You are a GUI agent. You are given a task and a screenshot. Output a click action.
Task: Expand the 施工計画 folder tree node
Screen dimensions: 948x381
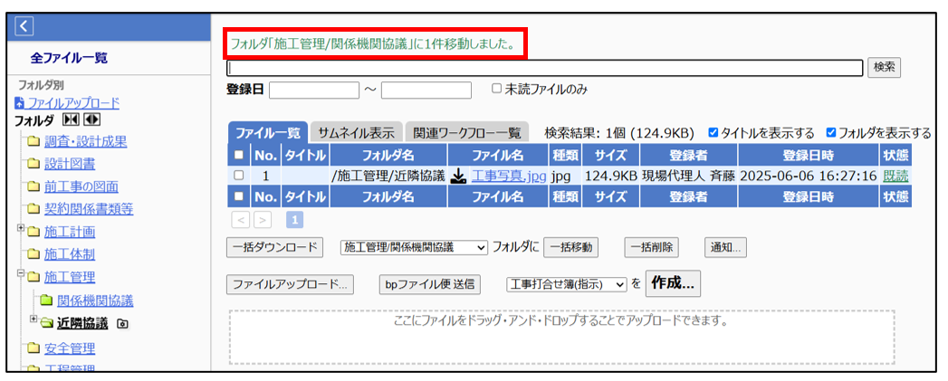20,228
